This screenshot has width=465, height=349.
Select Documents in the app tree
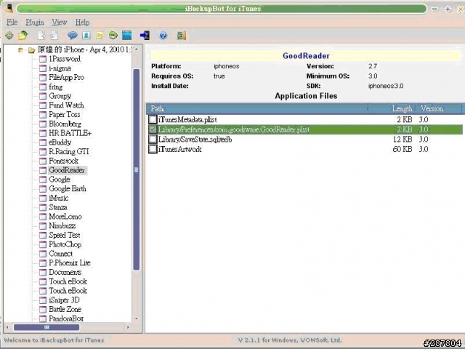65,272
